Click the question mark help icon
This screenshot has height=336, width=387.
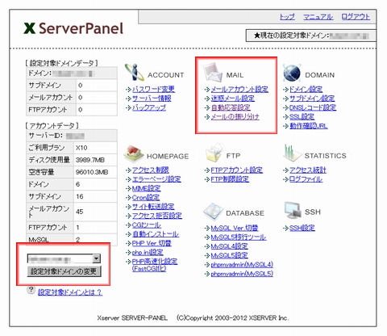[x=31, y=290]
